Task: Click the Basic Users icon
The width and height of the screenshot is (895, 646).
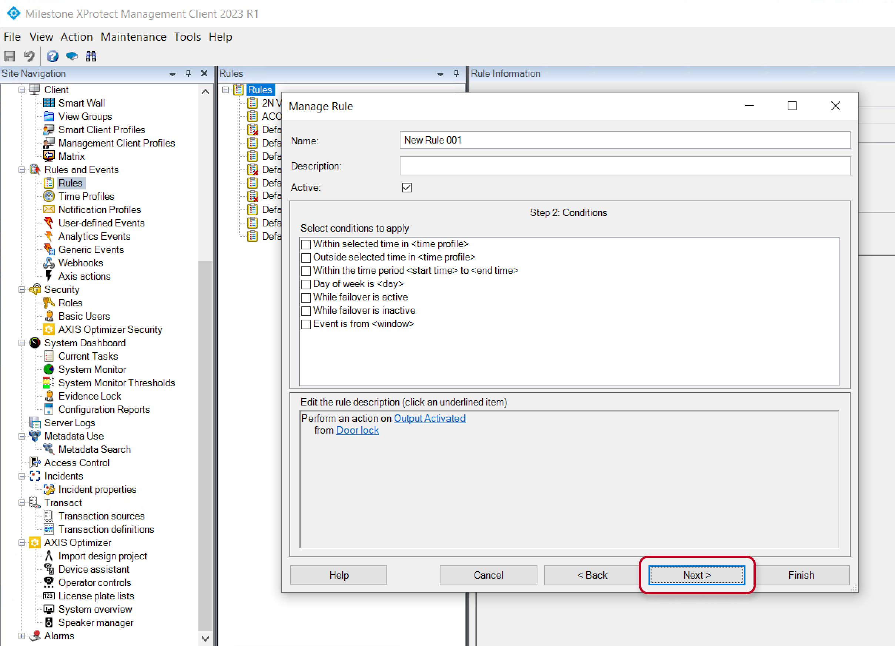Action: pyautogui.click(x=49, y=316)
